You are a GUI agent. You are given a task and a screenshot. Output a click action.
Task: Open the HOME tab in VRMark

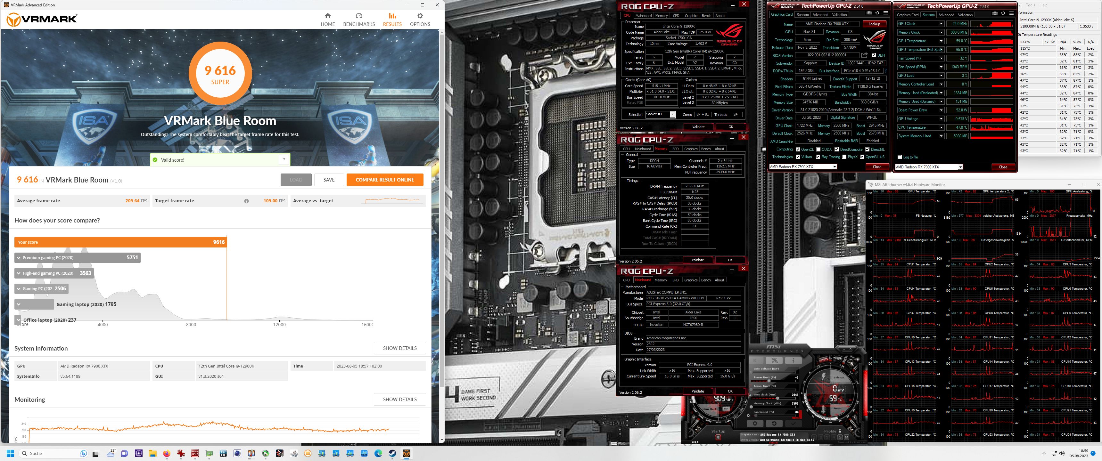click(328, 20)
